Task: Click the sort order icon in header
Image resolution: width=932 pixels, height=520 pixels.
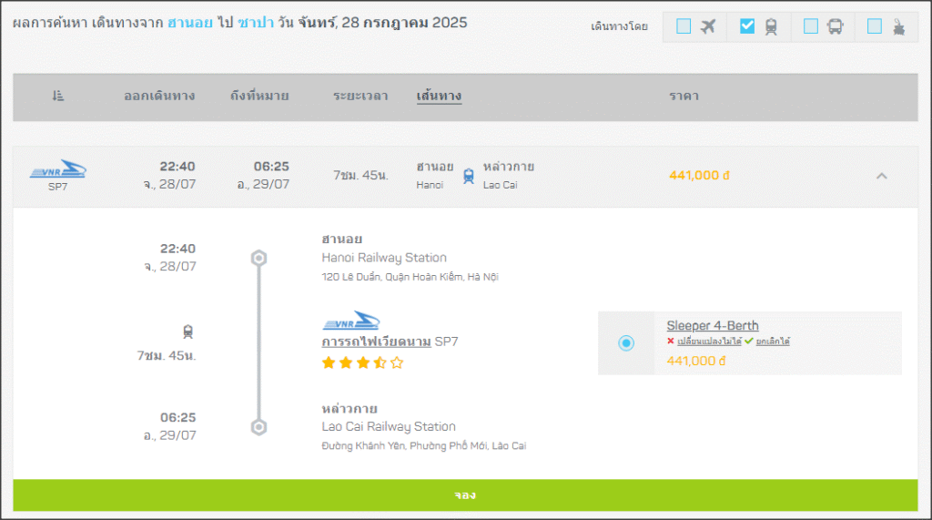Action: pos(58,96)
